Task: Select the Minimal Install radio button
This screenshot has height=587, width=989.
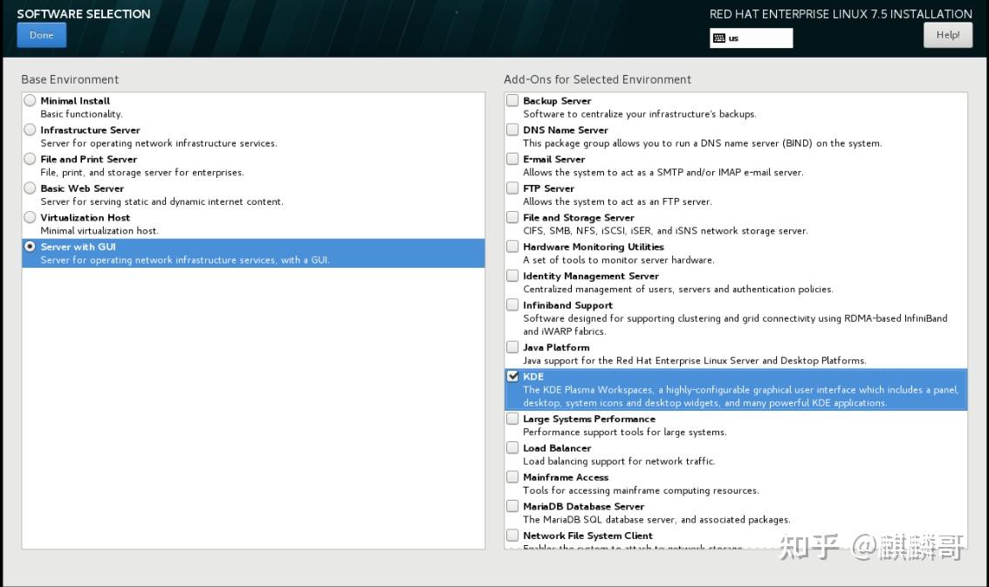Action: 30,100
